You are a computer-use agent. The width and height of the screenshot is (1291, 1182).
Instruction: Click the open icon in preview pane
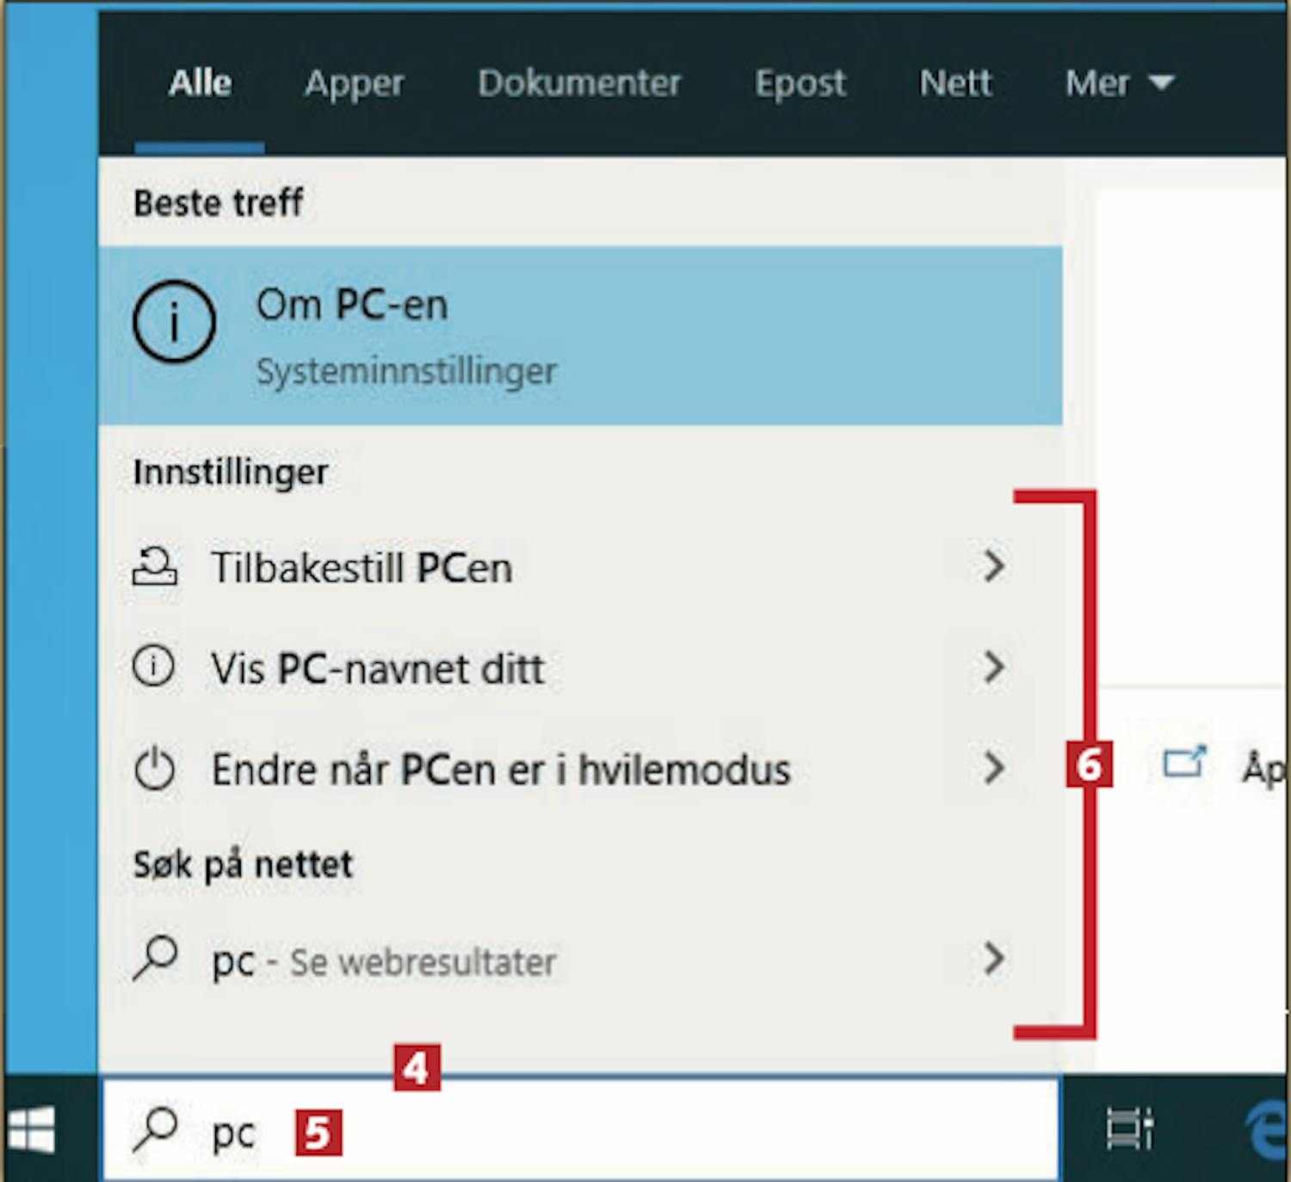[1185, 761]
